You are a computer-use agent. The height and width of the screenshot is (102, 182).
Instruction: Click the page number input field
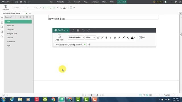(x=92, y=95)
